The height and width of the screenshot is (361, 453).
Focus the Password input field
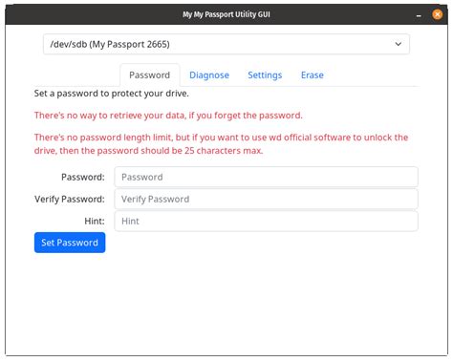coord(266,177)
